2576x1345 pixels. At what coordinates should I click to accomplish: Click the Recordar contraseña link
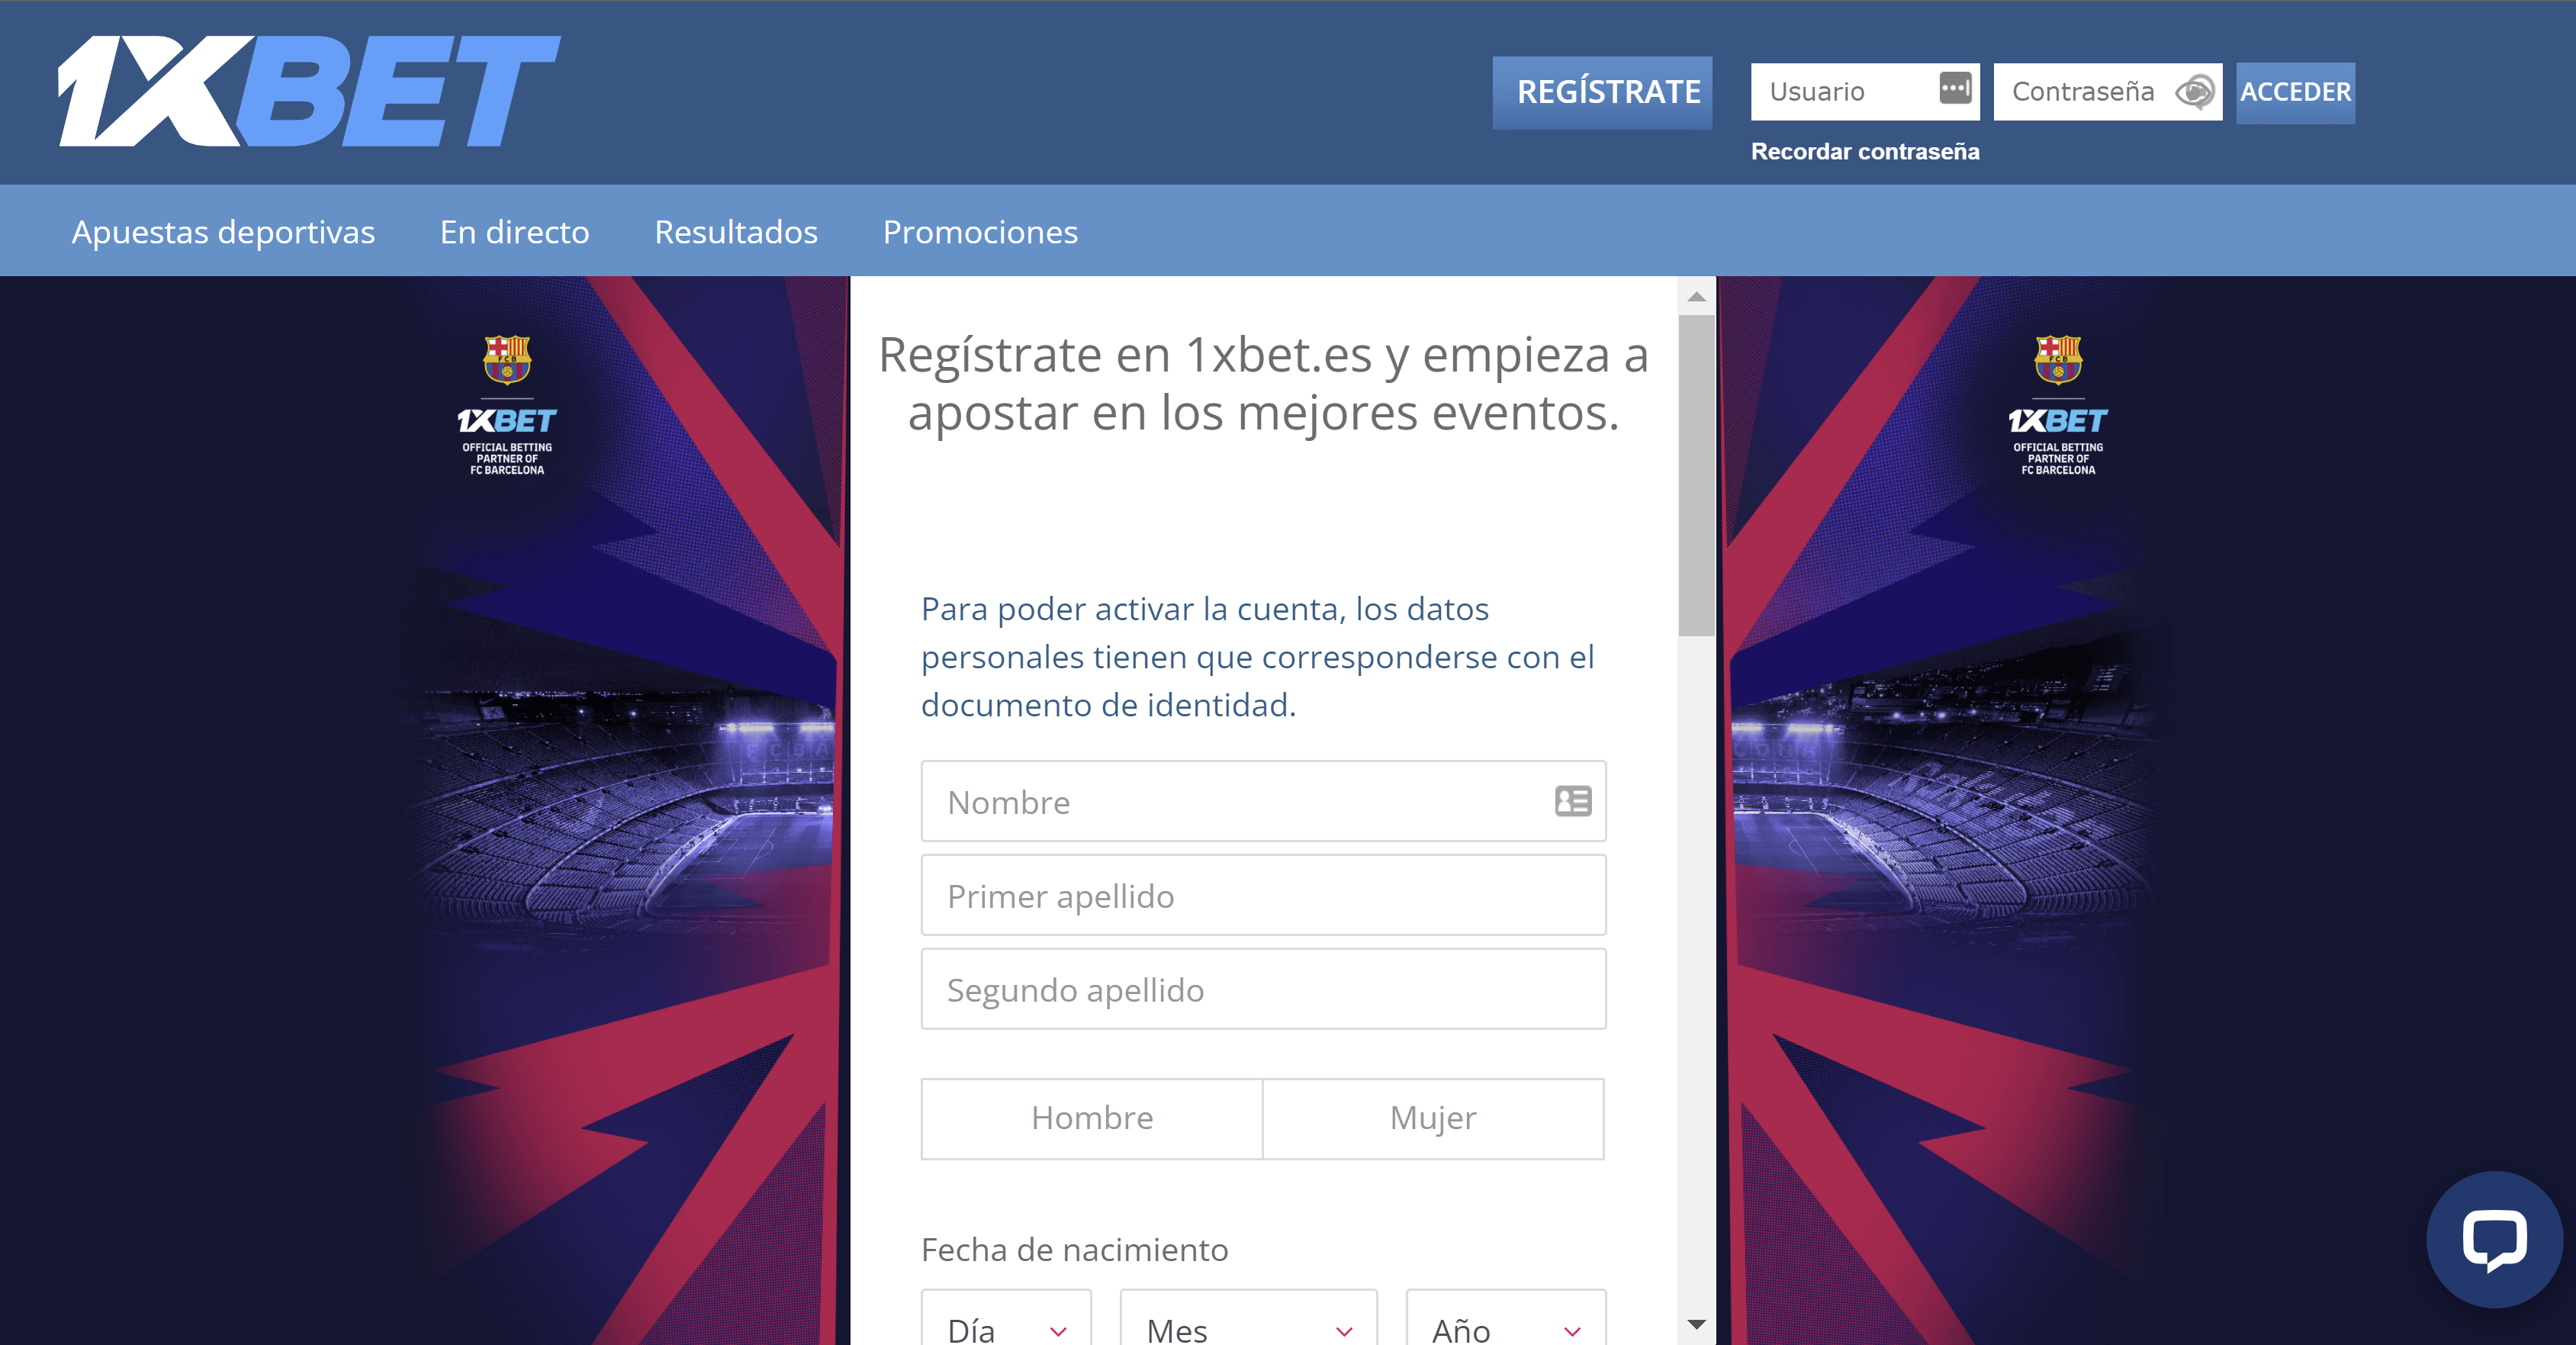point(1865,151)
